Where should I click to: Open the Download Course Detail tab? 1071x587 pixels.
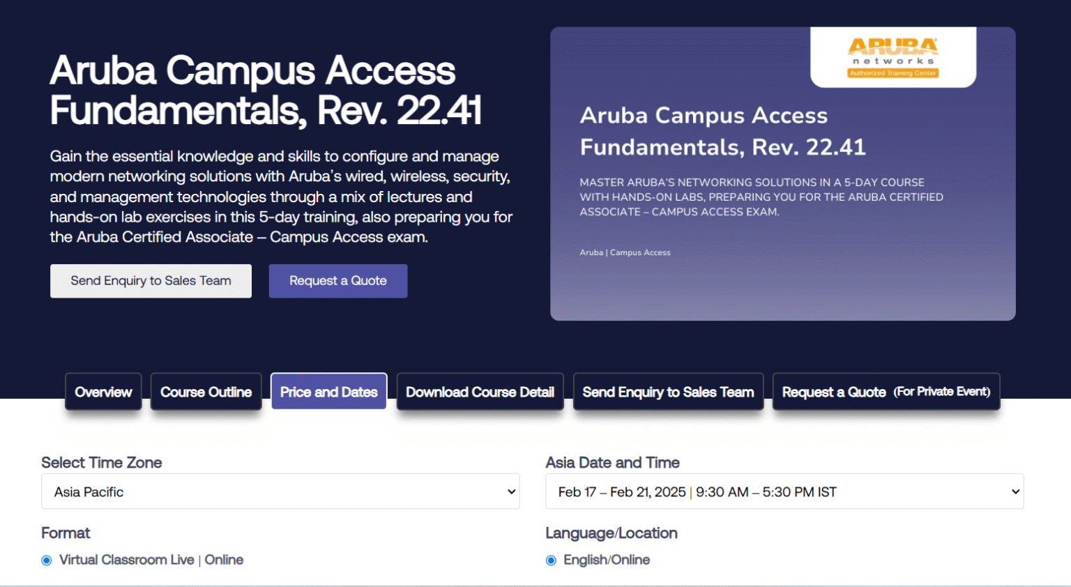[x=480, y=392]
